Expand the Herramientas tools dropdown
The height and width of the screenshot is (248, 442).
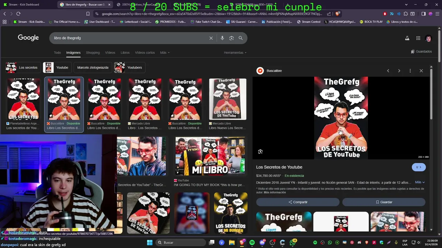235,53
